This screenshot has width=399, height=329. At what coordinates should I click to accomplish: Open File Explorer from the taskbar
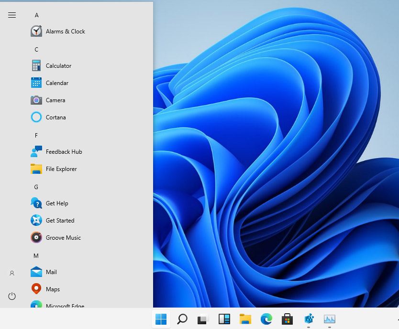coord(245,319)
